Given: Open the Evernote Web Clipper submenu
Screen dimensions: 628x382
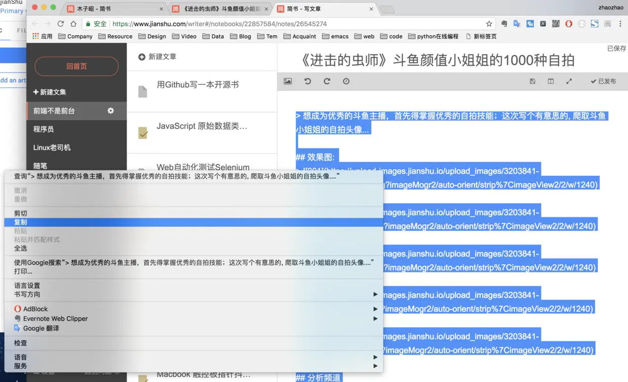Looking at the screenshot, I should (x=193, y=318).
